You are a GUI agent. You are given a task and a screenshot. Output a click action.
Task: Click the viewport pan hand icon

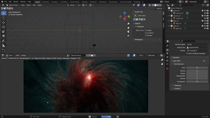coord(128,28)
